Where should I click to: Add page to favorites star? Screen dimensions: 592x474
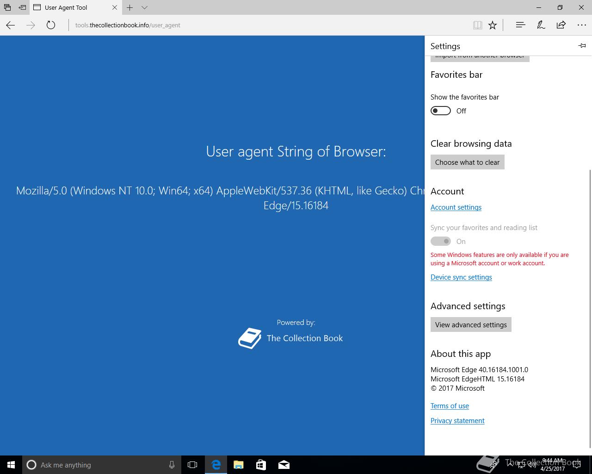(x=493, y=25)
